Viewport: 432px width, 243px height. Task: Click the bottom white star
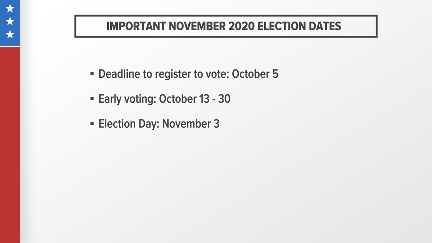tap(10, 34)
